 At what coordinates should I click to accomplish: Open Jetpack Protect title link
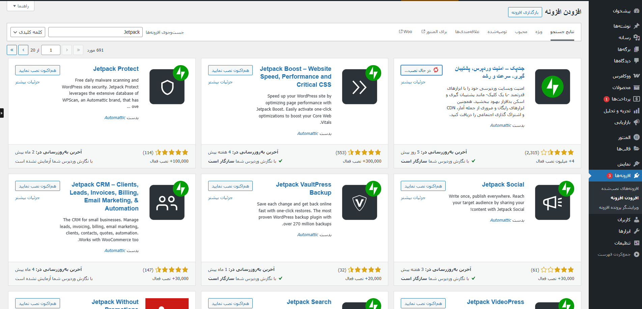click(x=116, y=69)
